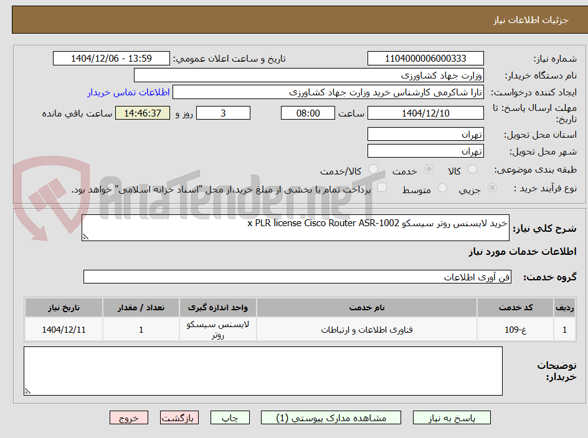Click the ساعت 08:00 field

pos(308,113)
